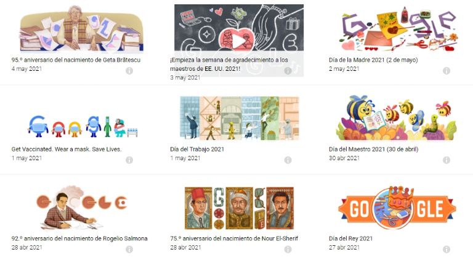Open link '92.º aniversario del nacimiento de Rogelio Salmona'
473x260 pixels.
tap(79, 238)
